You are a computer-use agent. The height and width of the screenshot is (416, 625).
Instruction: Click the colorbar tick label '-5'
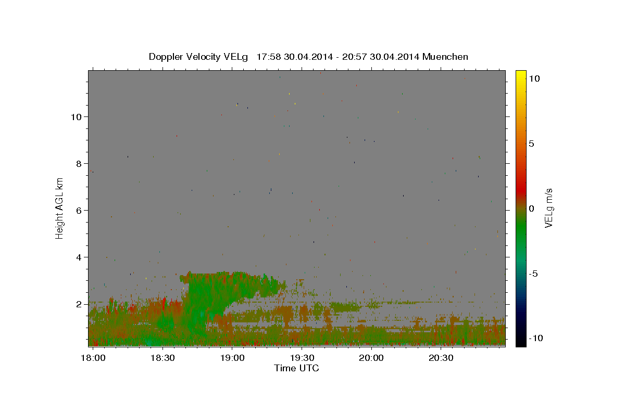click(x=533, y=274)
